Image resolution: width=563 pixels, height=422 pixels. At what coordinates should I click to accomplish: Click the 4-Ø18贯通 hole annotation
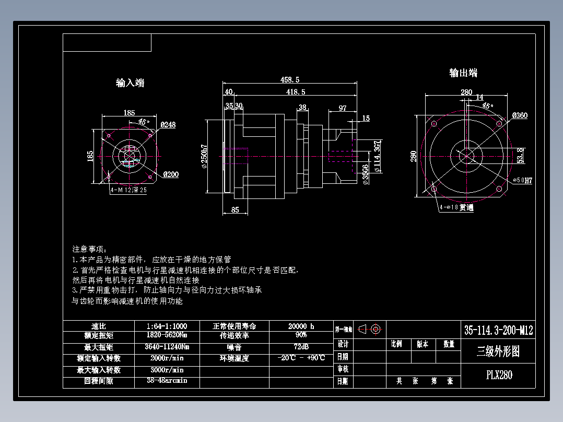(456, 206)
